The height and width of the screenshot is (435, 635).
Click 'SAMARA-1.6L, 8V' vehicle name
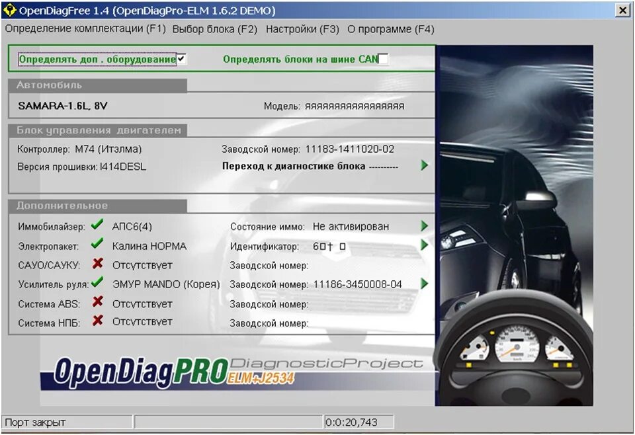pos(63,106)
